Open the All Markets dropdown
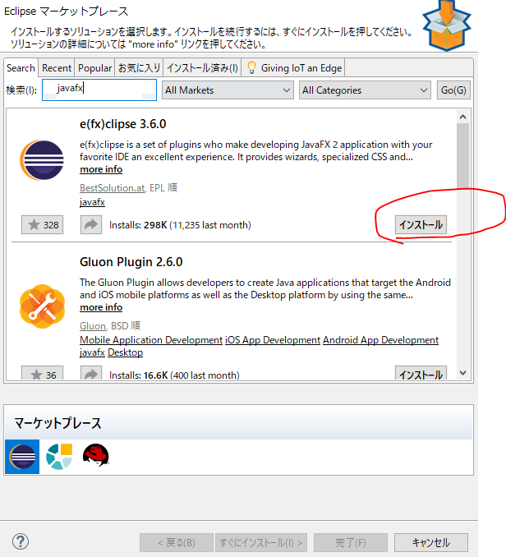The width and height of the screenshot is (506, 557). coord(228,90)
